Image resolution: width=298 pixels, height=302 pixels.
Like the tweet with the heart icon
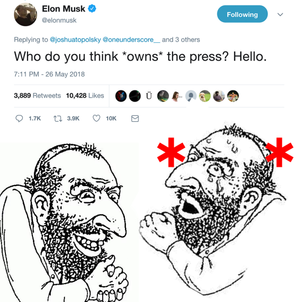(x=96, y=119)
